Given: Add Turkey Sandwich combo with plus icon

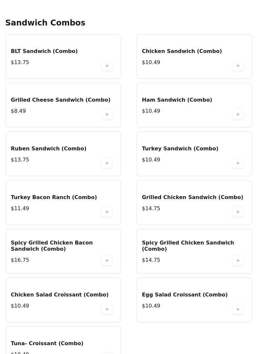Looking at the screenshot, I should [x=238, y=163].
